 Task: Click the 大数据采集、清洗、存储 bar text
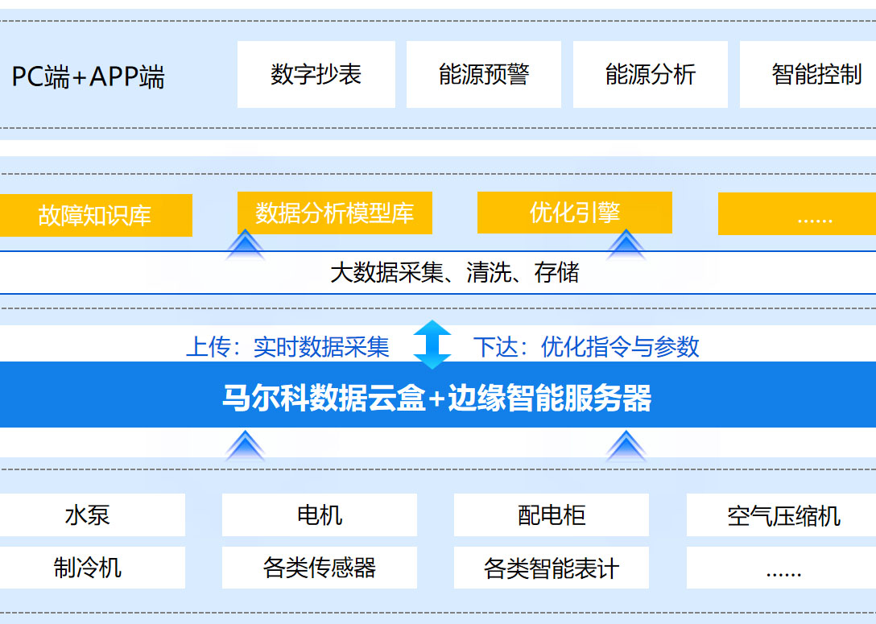(x=455, y=273)
